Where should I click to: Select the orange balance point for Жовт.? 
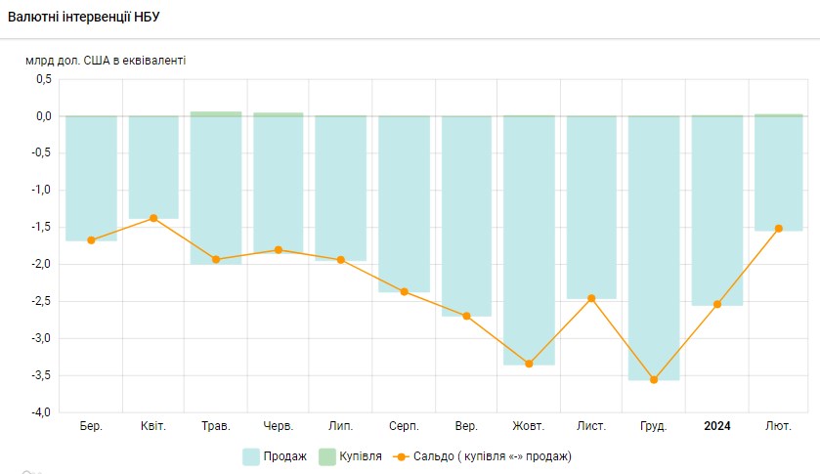[529, 364]
